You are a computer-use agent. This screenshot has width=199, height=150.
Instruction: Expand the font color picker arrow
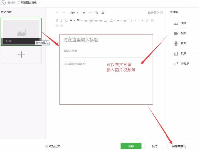74,20
